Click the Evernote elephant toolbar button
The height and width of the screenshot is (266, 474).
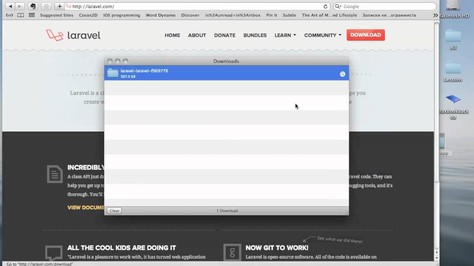coord(33,6)
